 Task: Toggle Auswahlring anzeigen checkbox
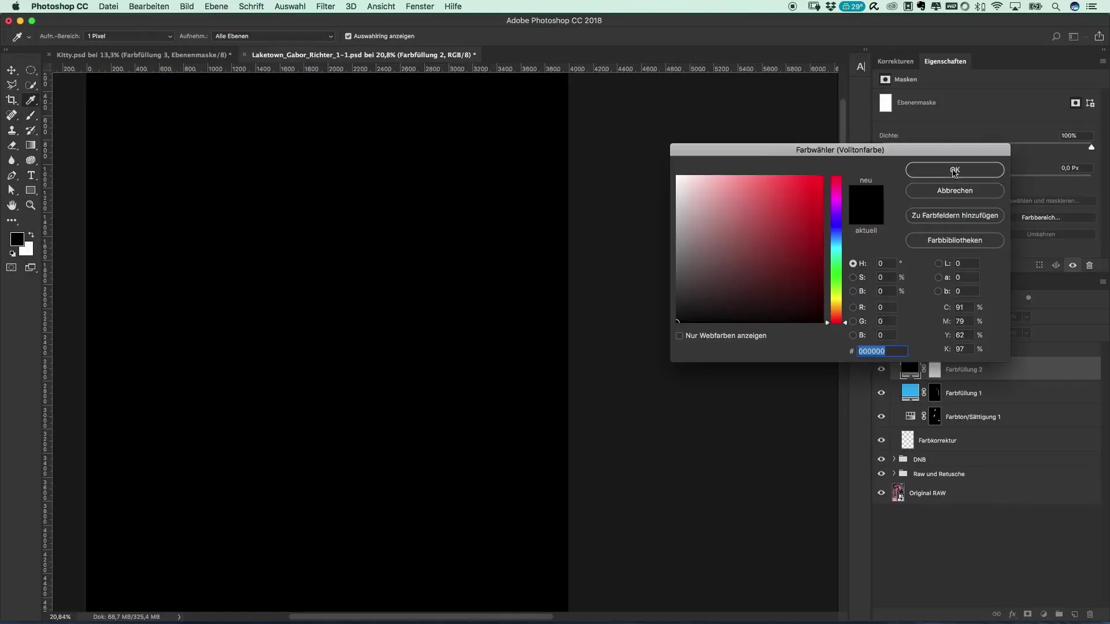pos(348,36)
